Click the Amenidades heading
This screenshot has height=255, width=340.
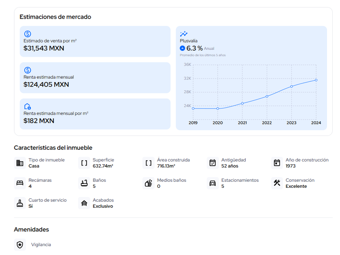(x=32, y=229)
